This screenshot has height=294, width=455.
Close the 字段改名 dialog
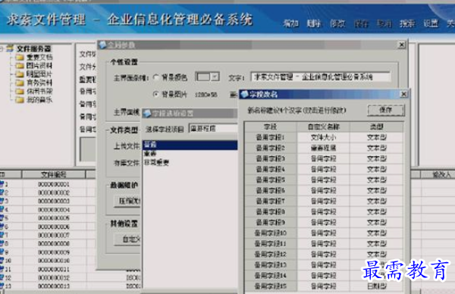click(x=403, y=94)
